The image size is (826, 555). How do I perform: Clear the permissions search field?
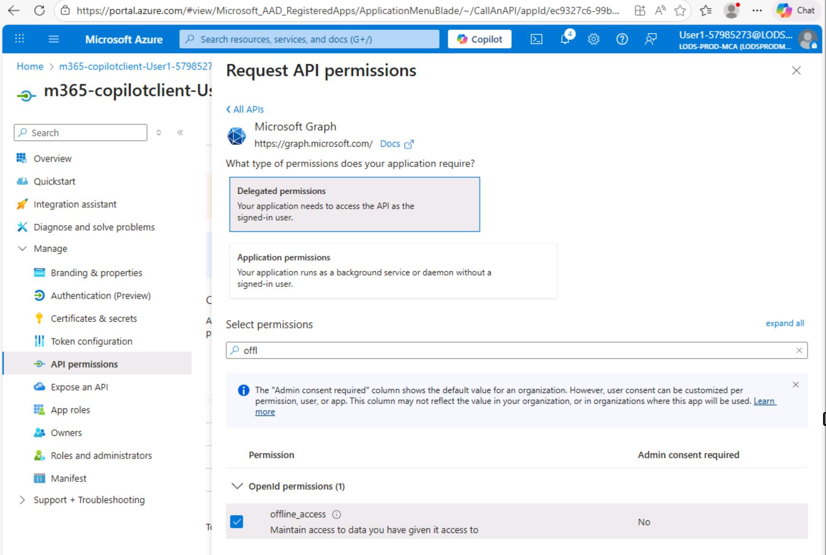[799, 350]
